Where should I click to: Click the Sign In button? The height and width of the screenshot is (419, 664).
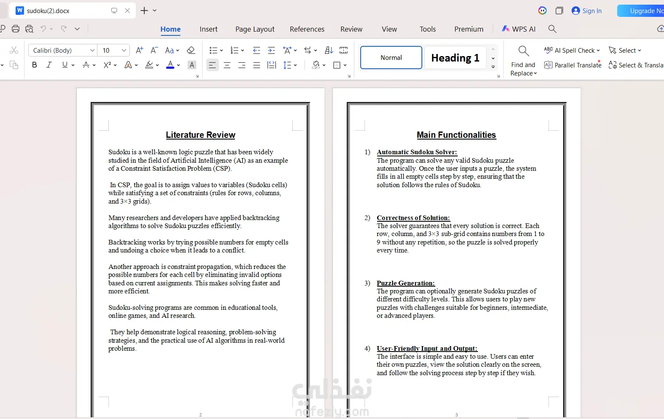tap(587, 11)
